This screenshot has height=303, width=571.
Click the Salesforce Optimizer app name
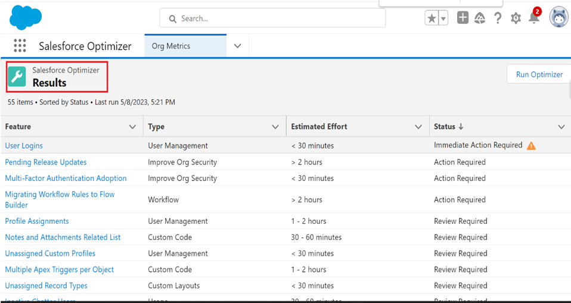click(85, 46)
